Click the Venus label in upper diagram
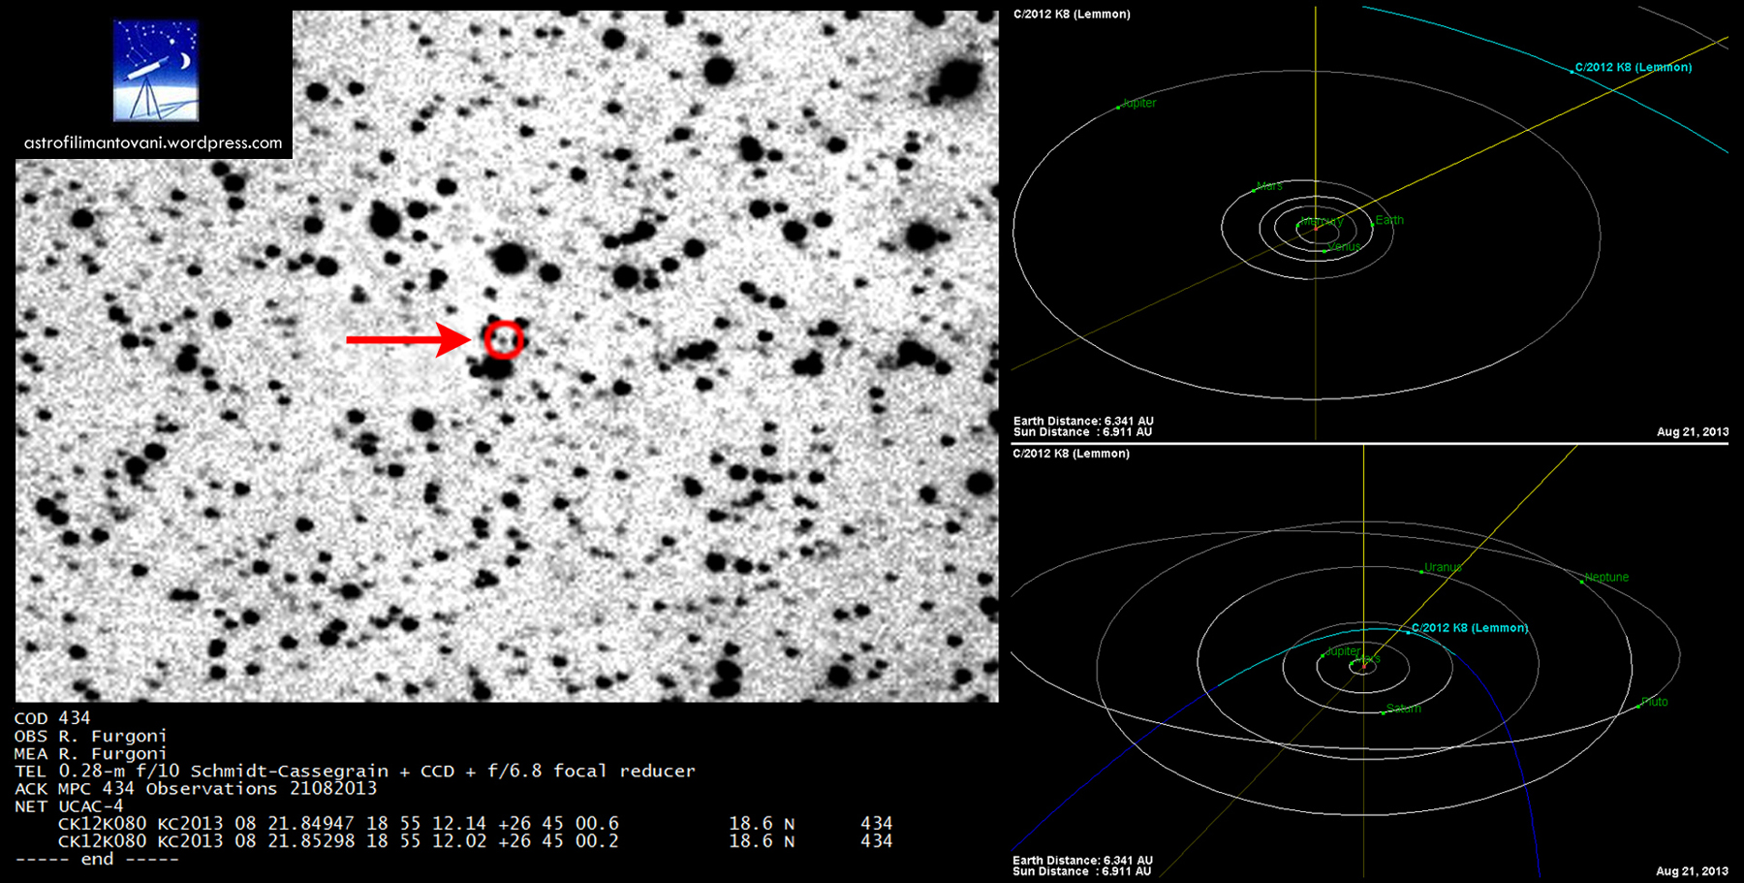This screenshot has height=883, width=1744. point(1344,247)
